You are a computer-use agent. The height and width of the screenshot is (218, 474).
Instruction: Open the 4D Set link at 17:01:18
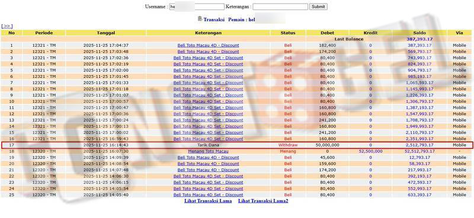tap(209, 89)
